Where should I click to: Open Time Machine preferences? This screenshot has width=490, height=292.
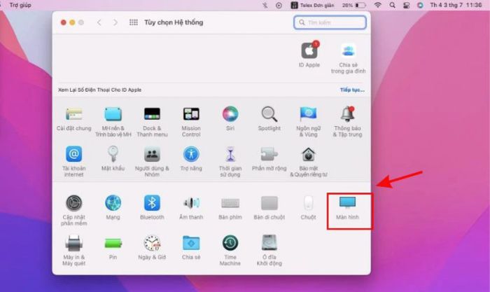pyautogui.click(x=230, y=251)
